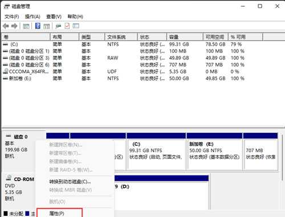This screenshot has width=285, height=217.
Task: Click the 磁盘 0 disk icon in lower pane
Action: 9,136
